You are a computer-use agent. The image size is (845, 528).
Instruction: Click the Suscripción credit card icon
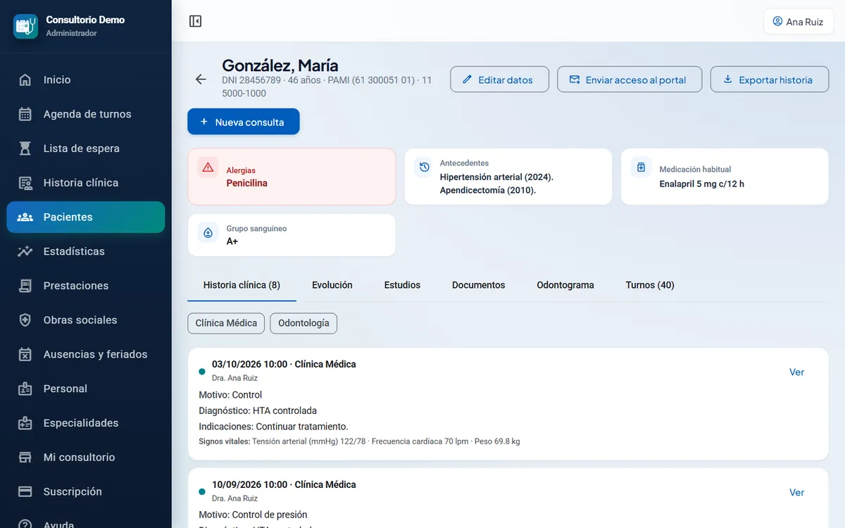click(x=25, y=491)
